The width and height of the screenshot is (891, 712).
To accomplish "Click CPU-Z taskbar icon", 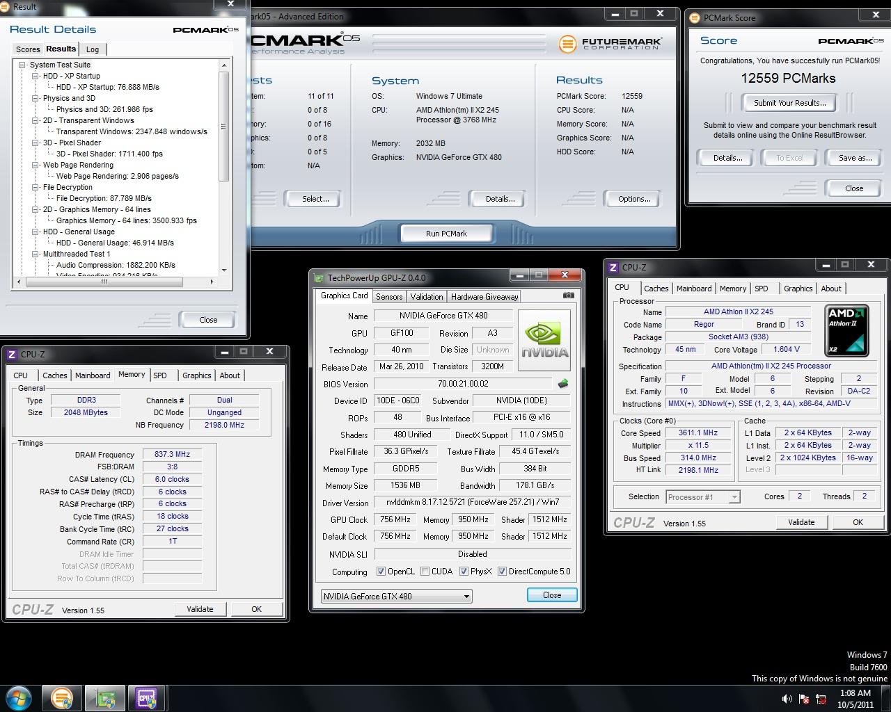I will 147,698.
